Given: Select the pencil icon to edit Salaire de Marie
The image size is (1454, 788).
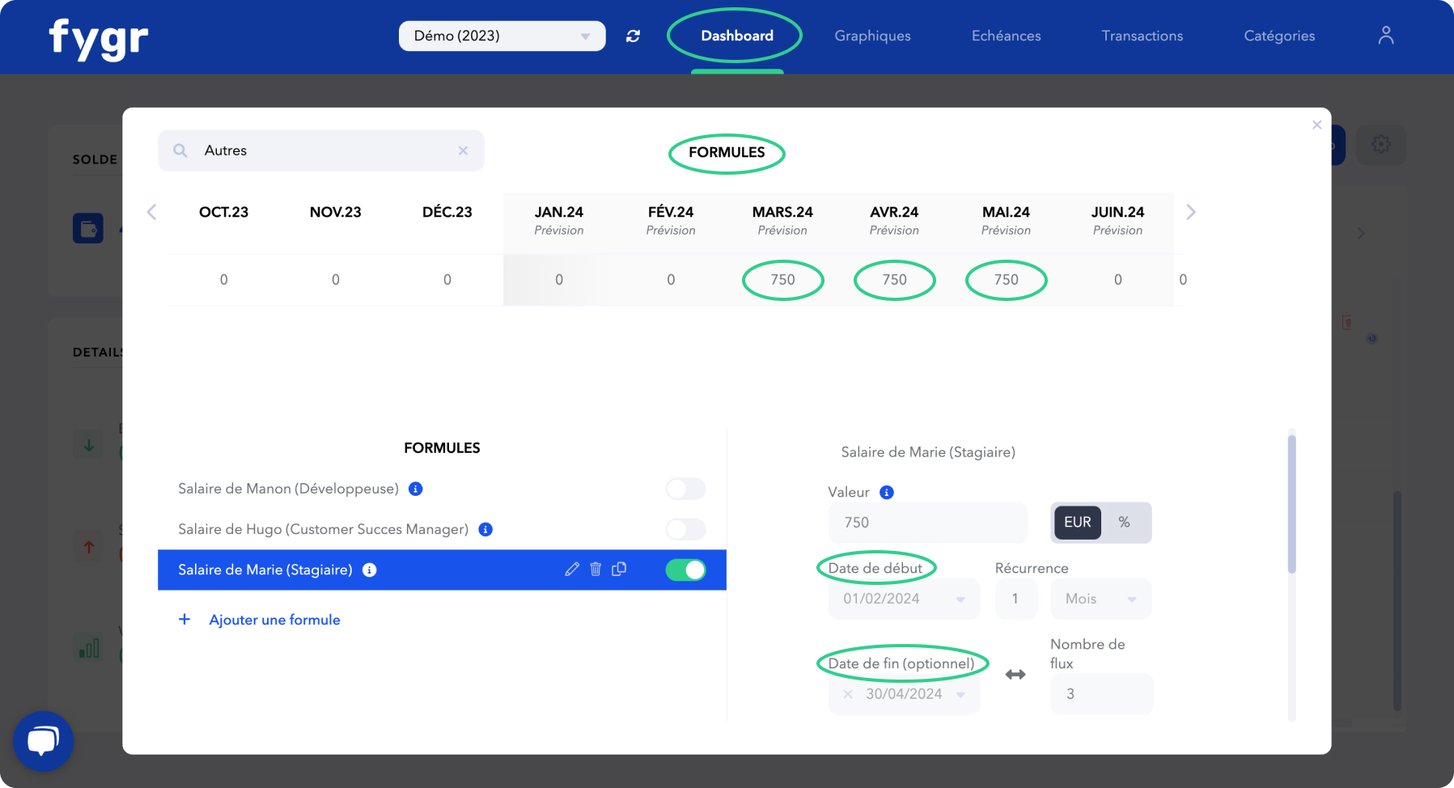Looking at the screenshot, I should pyautogui.click(x=572, y=570).
